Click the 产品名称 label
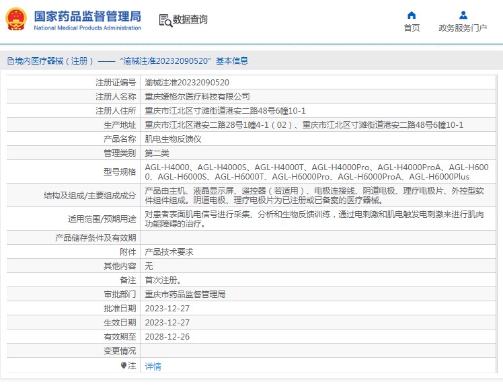503x386 pixels. (120, 139)
